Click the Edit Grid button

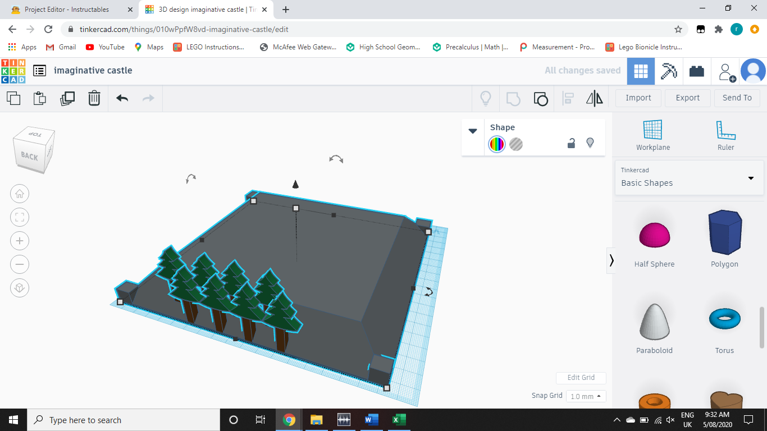click(x=581, y=378)
